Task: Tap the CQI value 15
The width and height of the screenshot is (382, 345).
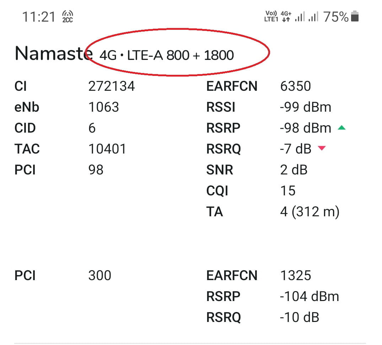Action: coord(288,191)
